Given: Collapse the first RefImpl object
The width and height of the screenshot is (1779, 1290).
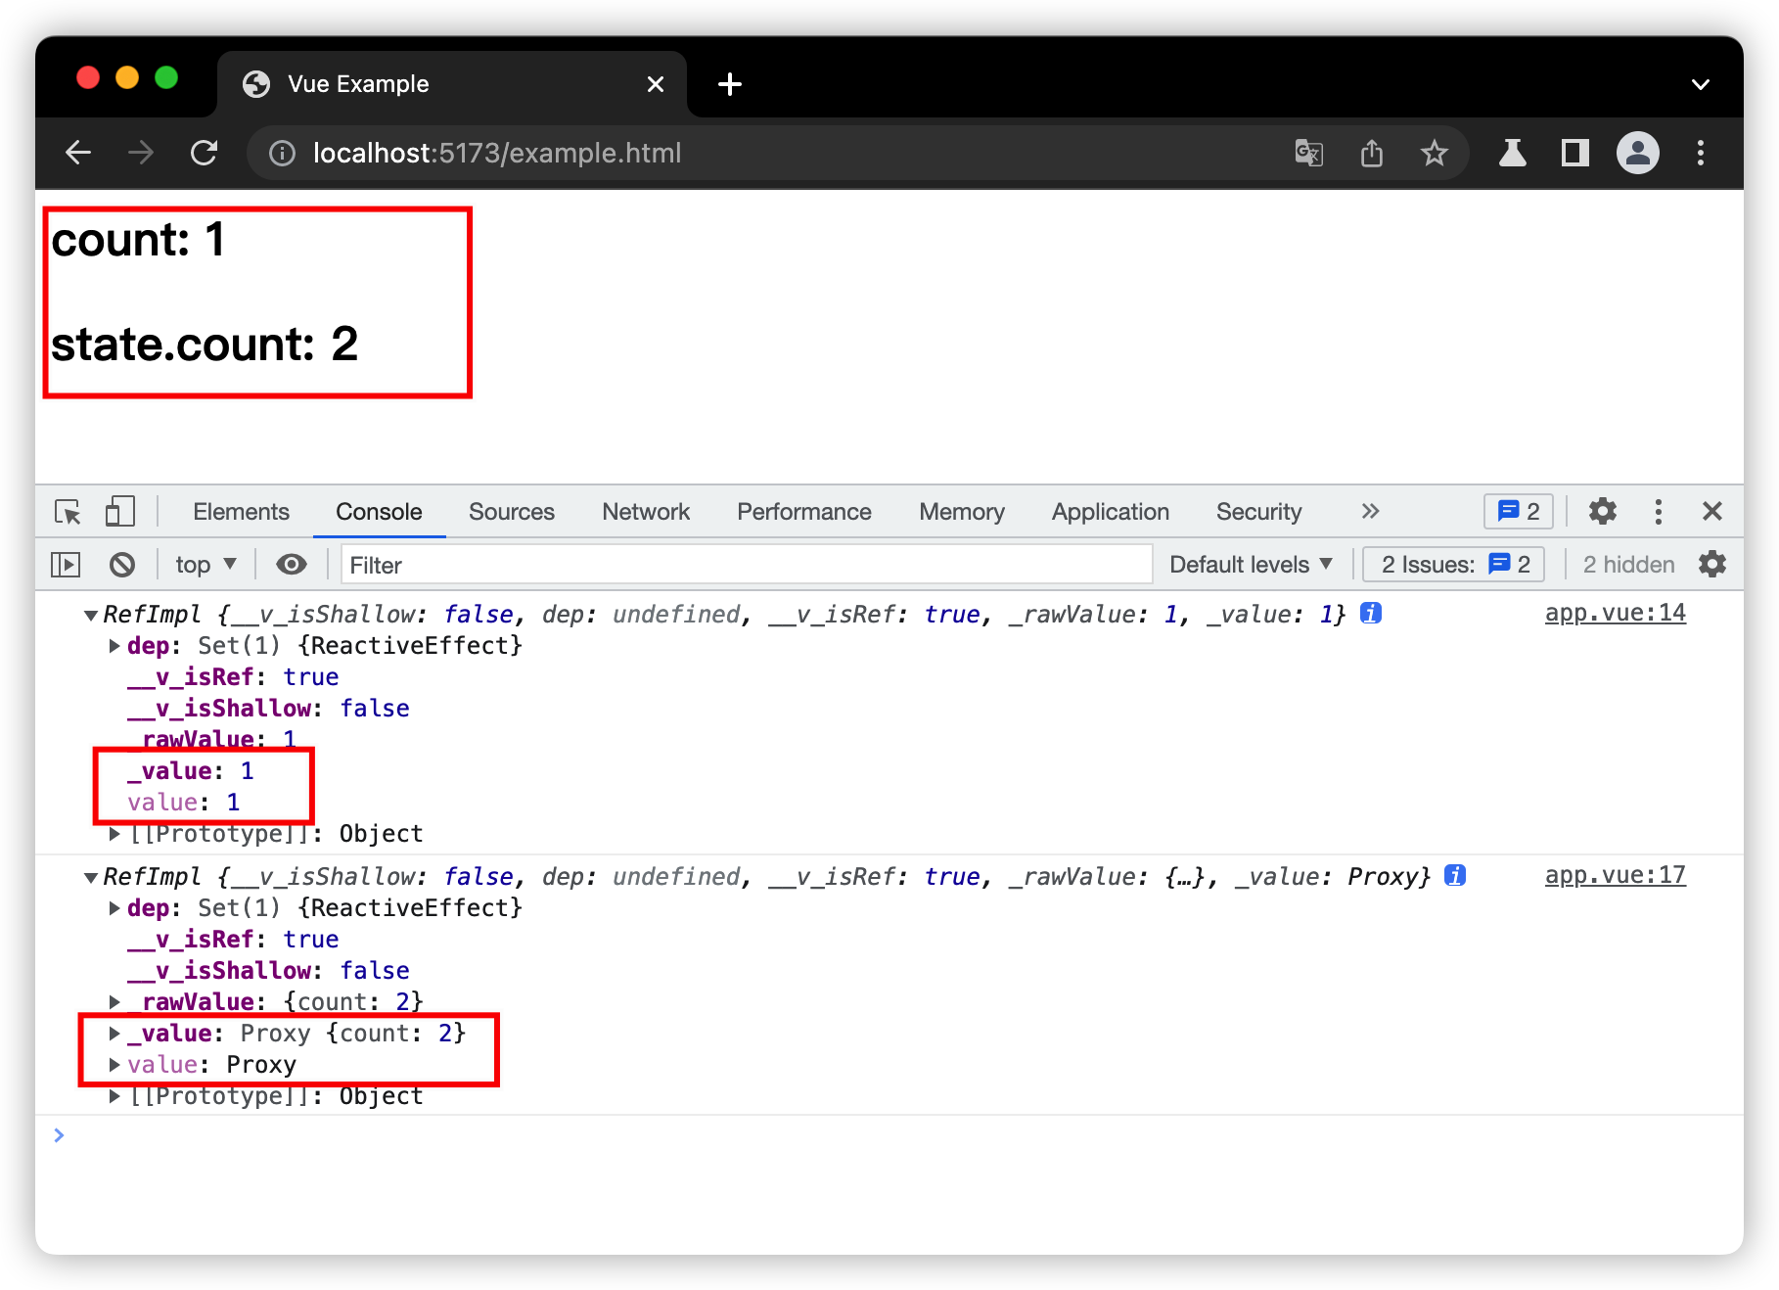Looking at the screenshot, I should tap(91, 616).
